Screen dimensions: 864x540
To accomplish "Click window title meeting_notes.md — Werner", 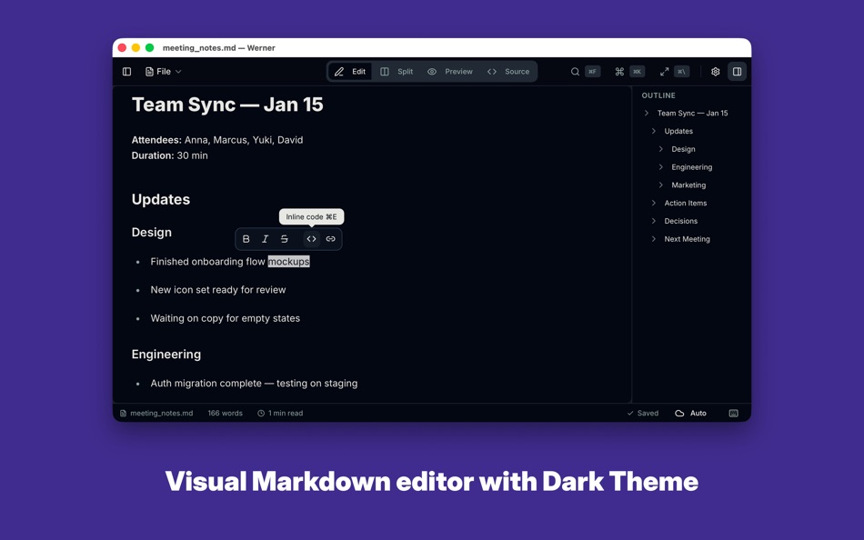I will click(x=219, y=48).
